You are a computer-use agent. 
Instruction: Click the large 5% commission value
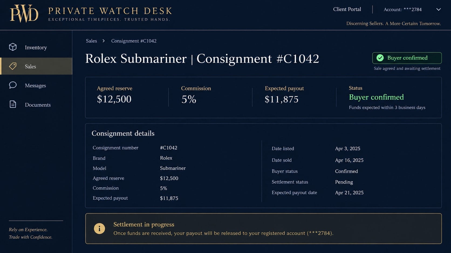(189, 99)
